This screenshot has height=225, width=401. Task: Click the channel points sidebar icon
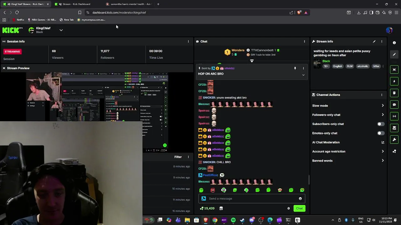tap(394, 151)
